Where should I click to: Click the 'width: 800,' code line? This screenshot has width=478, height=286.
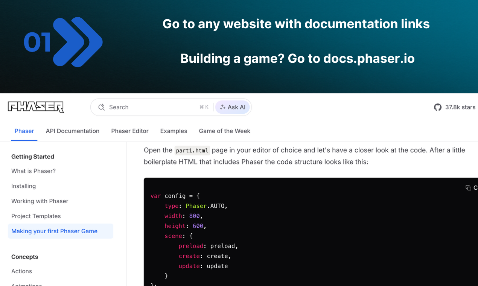click(x=184, y=216)
